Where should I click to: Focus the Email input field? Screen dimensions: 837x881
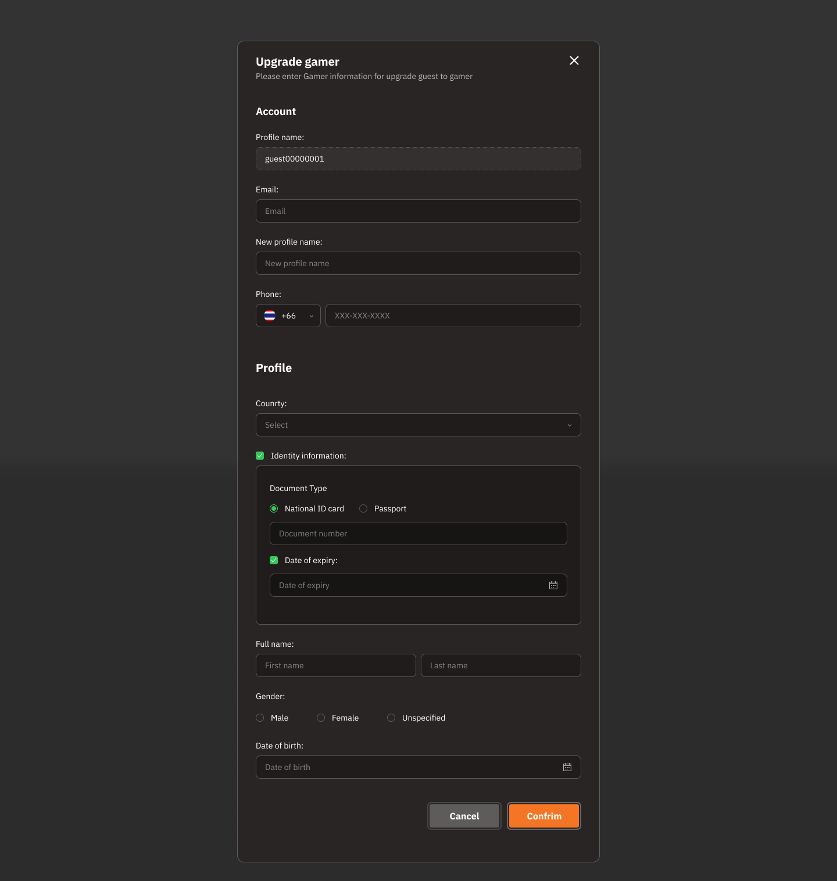(x=419, y=211)
